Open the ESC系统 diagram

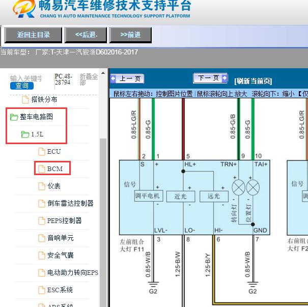[60, 290]
